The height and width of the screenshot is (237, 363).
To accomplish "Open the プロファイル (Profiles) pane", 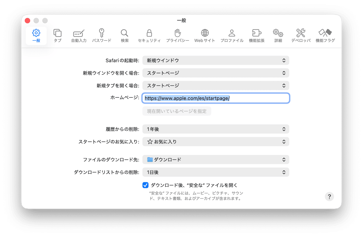I will point(232,36).
